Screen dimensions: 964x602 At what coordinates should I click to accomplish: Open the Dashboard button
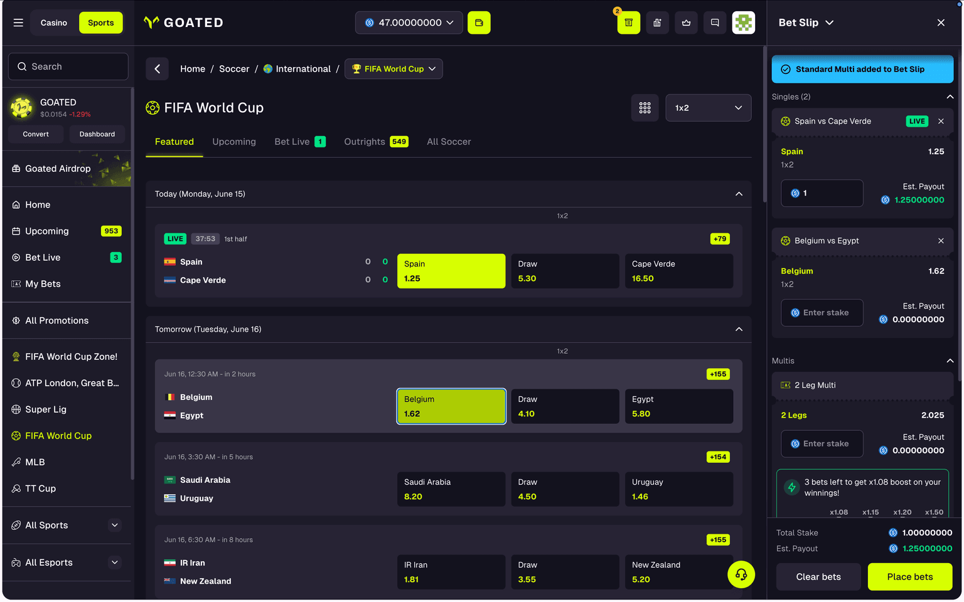click(x=97, y=134)
